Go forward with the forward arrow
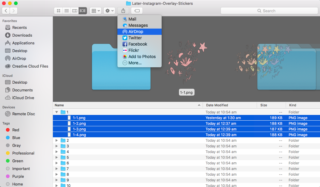This screenshot has height=187, width=320. point(13,11)
